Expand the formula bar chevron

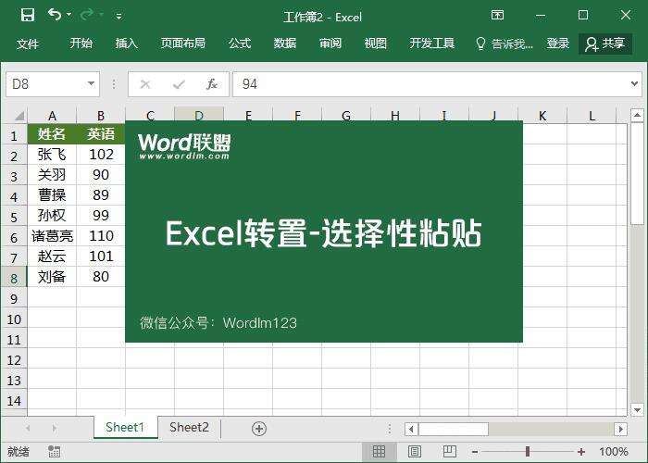pos(634,84)
